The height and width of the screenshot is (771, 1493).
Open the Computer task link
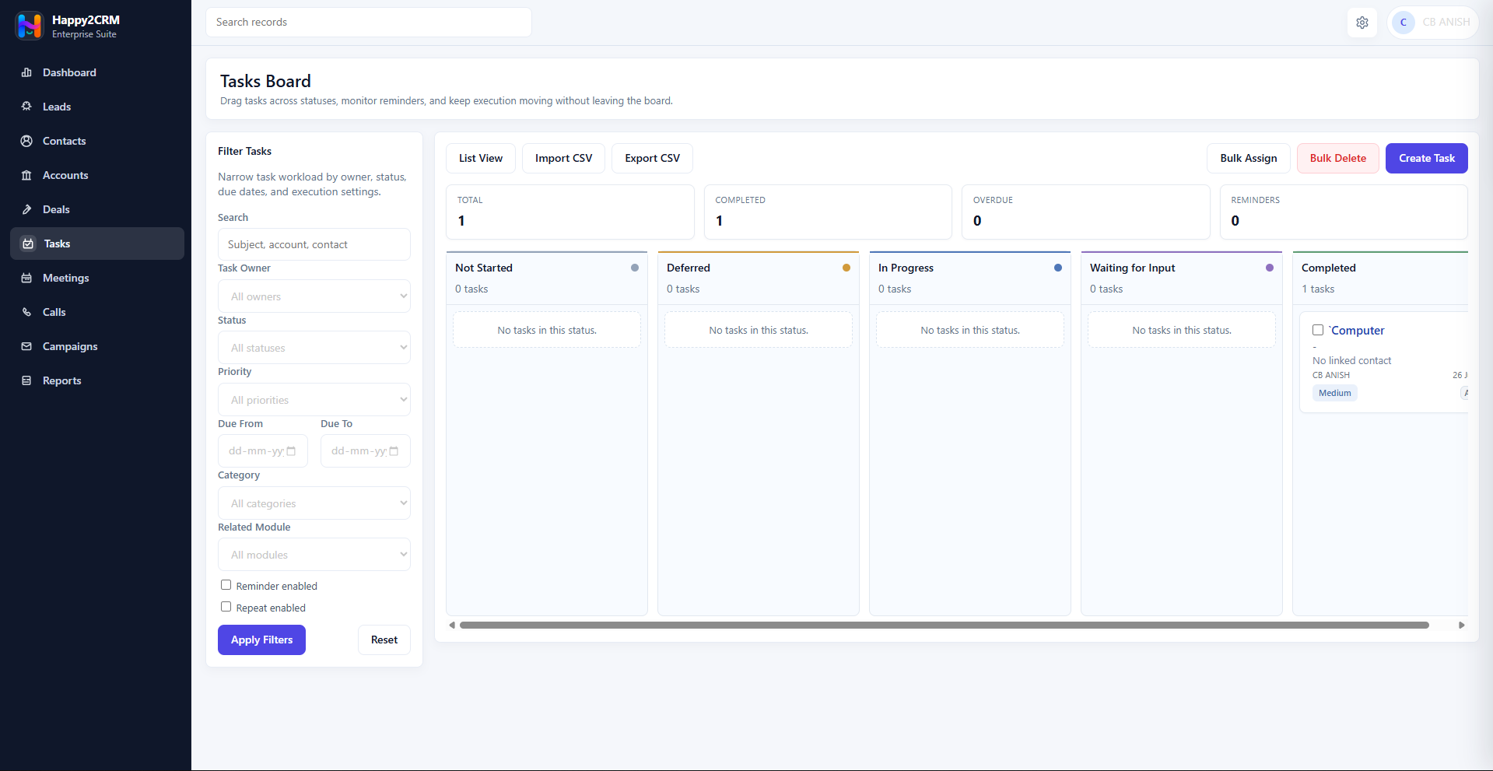(1357, 331)
